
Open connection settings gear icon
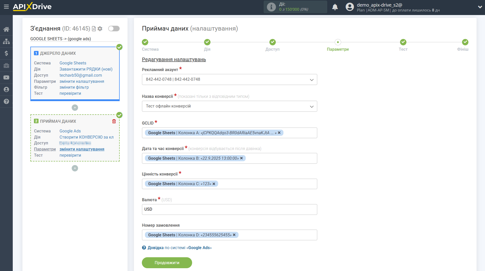point(100,29)
